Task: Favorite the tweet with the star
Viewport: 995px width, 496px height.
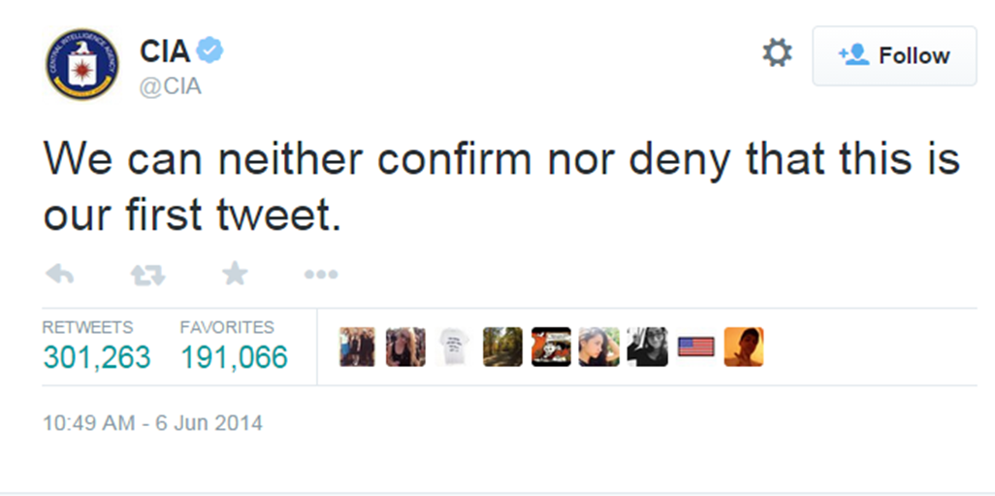Action: 234,275
